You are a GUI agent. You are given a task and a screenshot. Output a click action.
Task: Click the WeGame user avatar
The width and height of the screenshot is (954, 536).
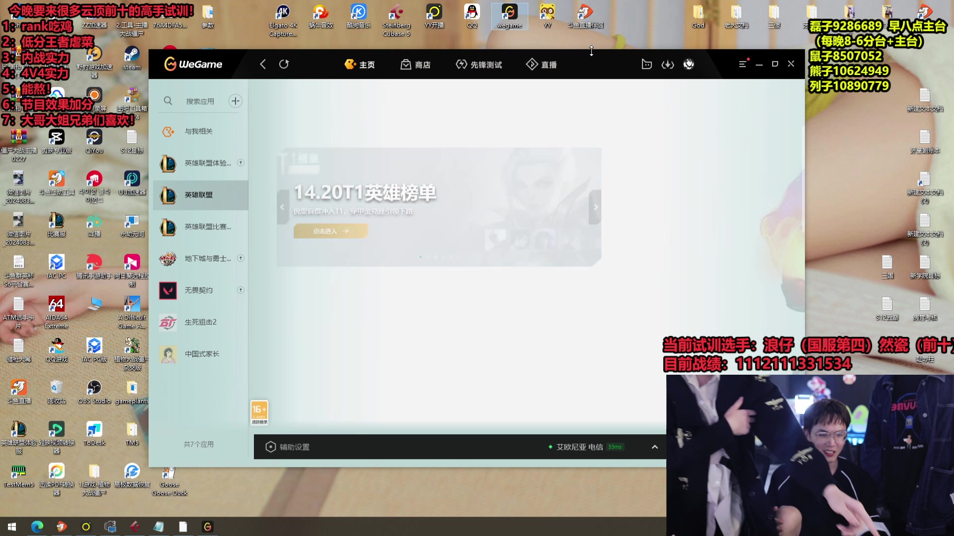(x=689, y=64)
